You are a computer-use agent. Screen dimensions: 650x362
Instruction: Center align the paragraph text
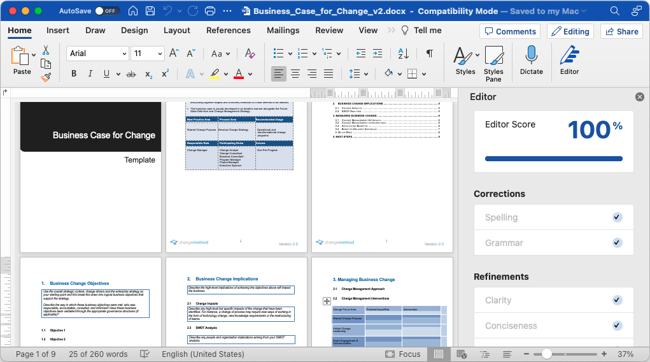(x=295, y=74)
